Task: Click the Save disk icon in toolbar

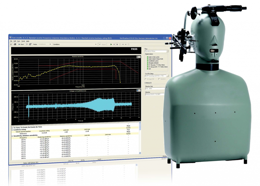Action: (x=11, y=44)
